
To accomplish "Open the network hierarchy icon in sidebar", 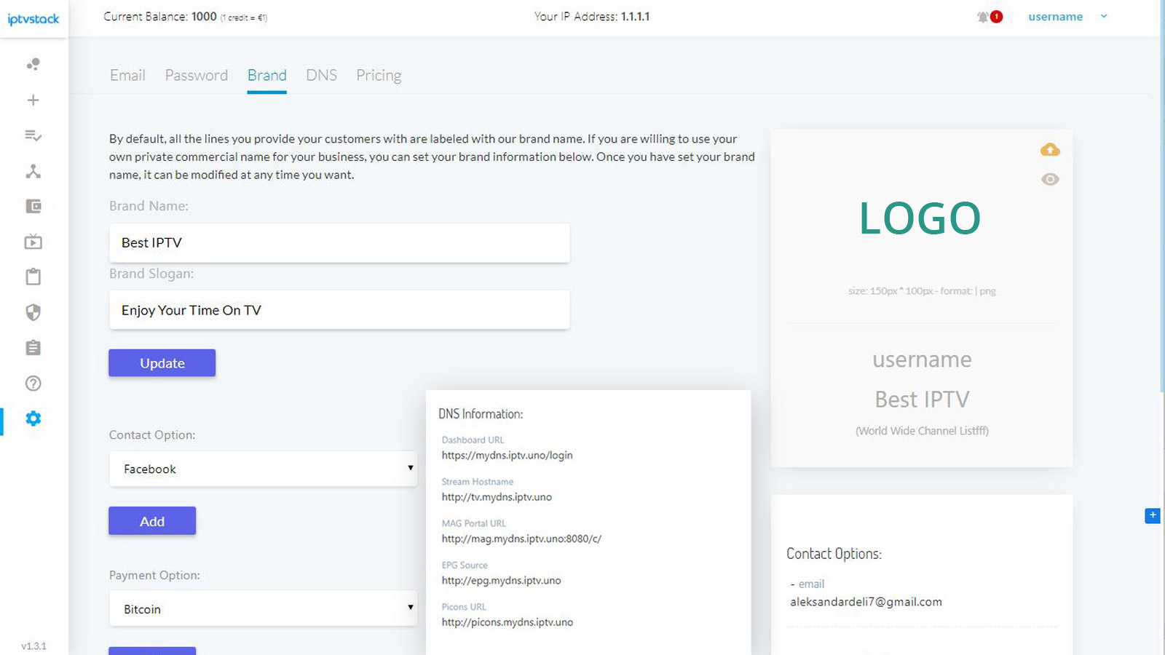I will (33, 171).
